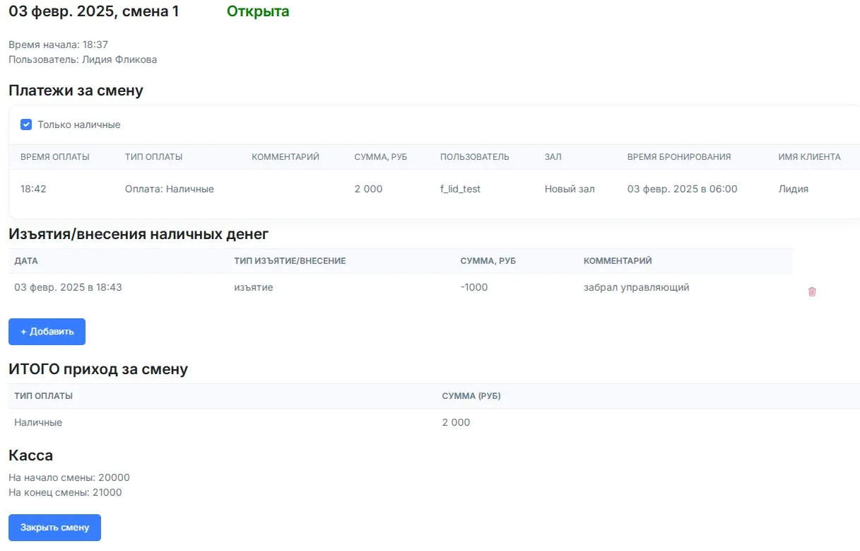Click the "Имя клиента" column header

point(809,157)
